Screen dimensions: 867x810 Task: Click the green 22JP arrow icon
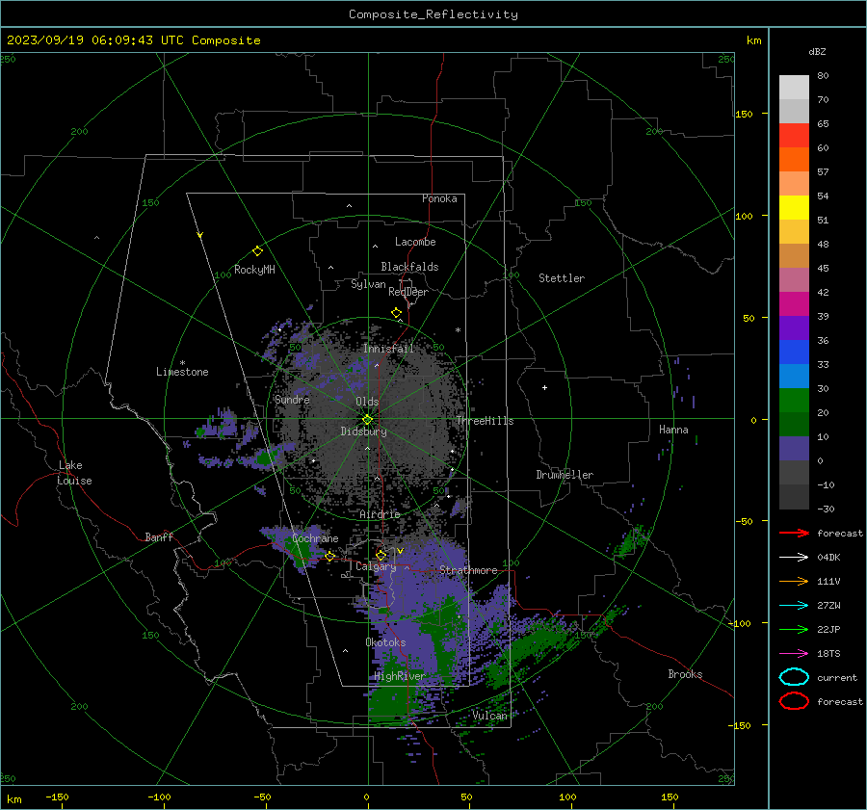coord(794,629)
